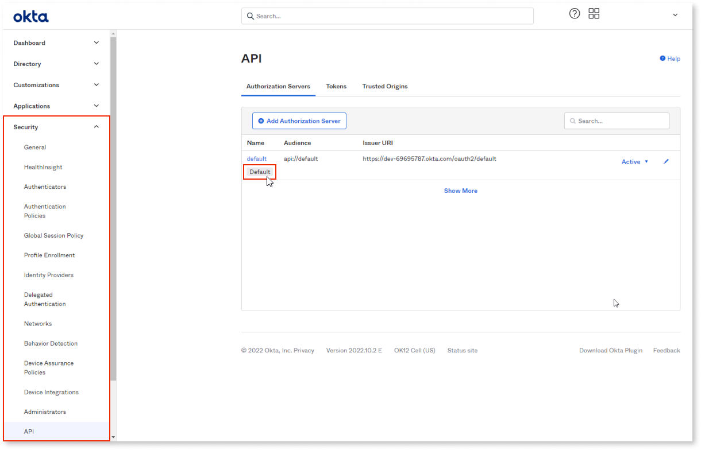
Task: Open the Download Okta Plugin link
Action: [611, 350]
